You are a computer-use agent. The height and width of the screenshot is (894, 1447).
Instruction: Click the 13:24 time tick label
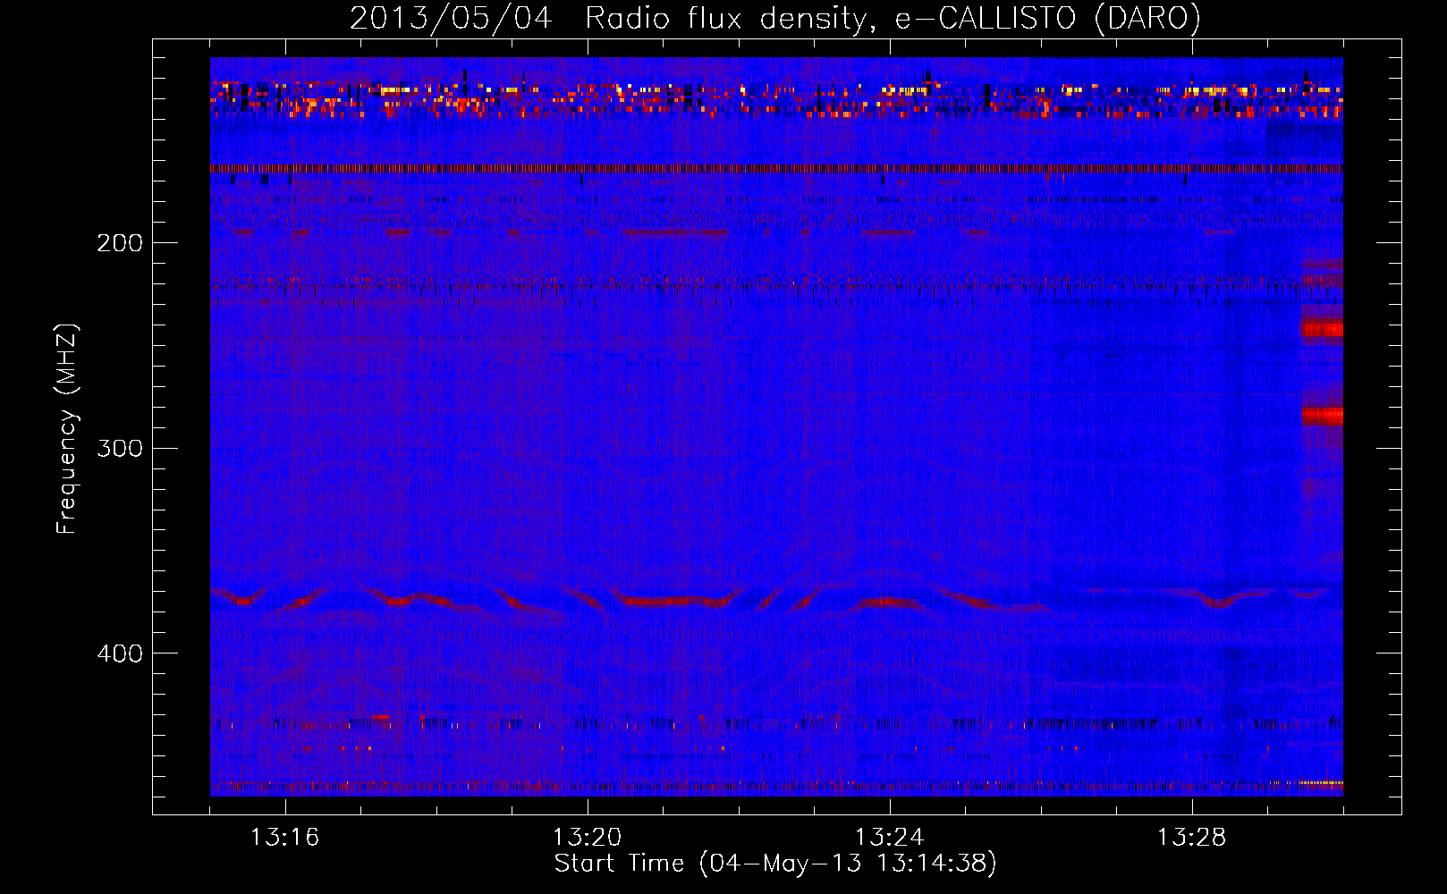[889, 838]
